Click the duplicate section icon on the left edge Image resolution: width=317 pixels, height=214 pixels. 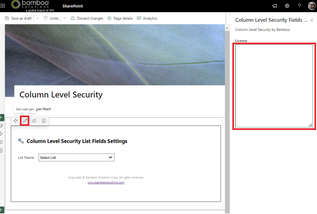click(x=1, y=142)
